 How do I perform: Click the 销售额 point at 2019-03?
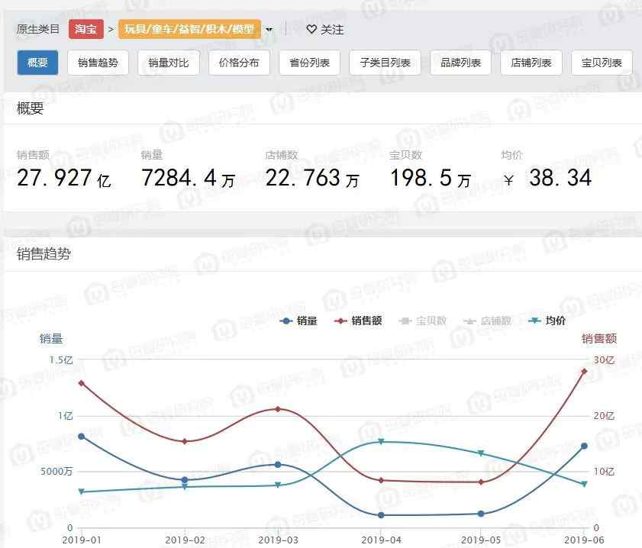278,409
